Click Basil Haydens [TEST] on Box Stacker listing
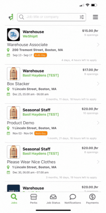Image resolution: width=106 pixels, height=213 pixels. (41, 75)
